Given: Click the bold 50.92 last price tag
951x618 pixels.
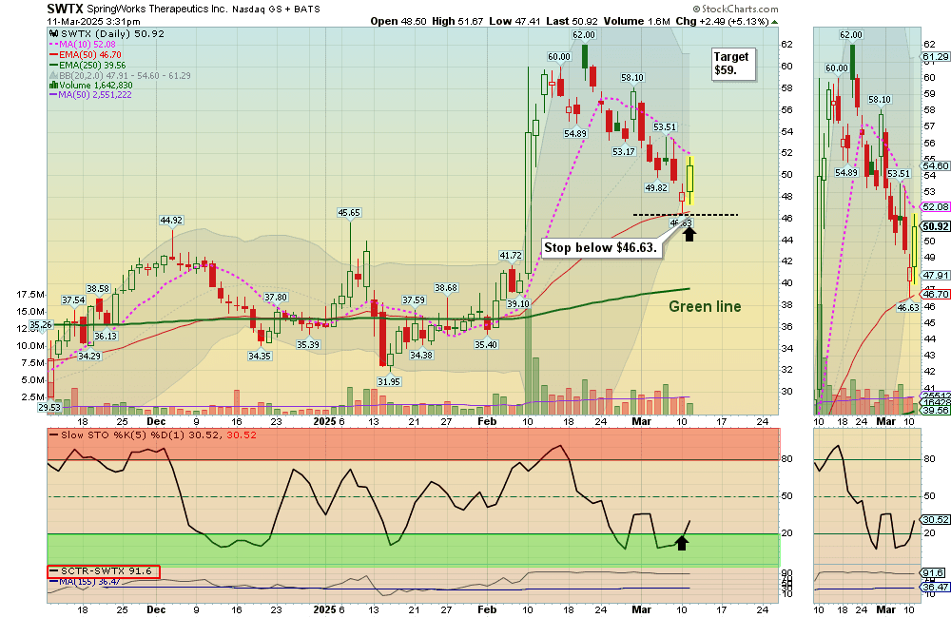Looking at the screenshot, I should coord(935,226).
